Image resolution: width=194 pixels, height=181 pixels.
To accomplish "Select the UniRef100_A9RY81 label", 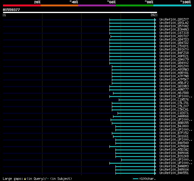I will pyautogui.click(x=174, y=73).
